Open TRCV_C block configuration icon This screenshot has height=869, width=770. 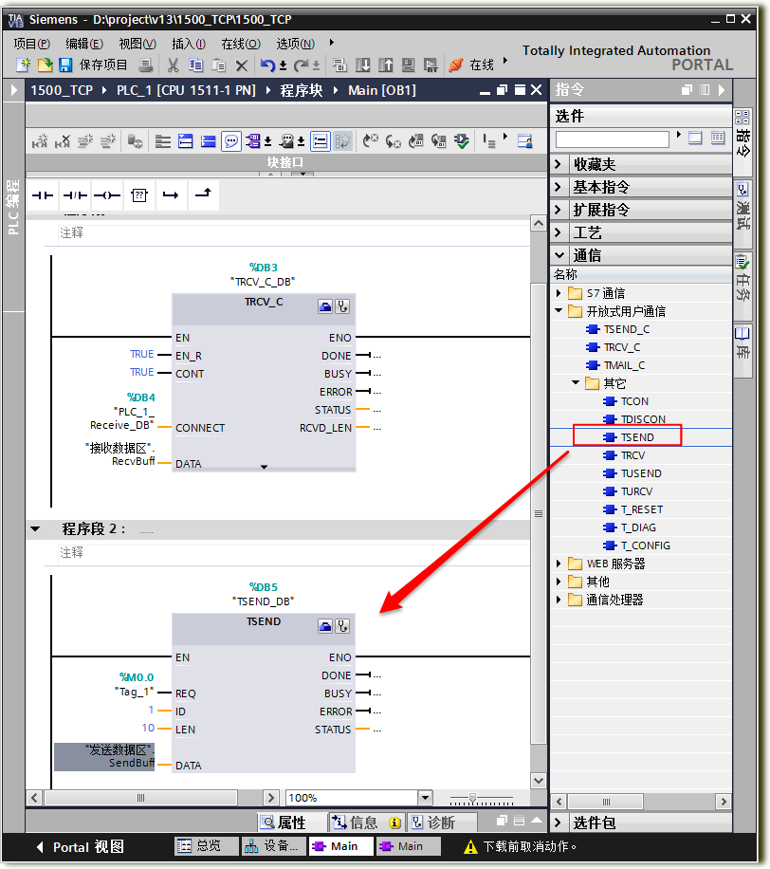click(x=325, y=306)
